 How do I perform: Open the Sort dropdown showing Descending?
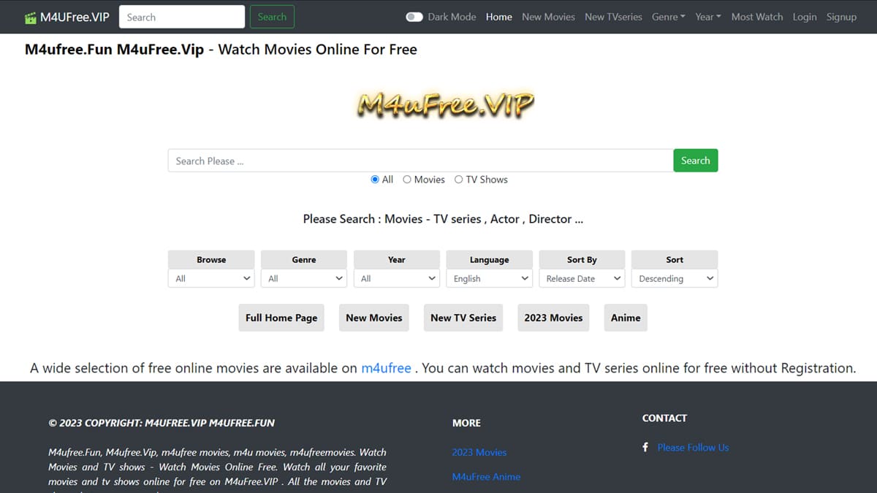675,278
